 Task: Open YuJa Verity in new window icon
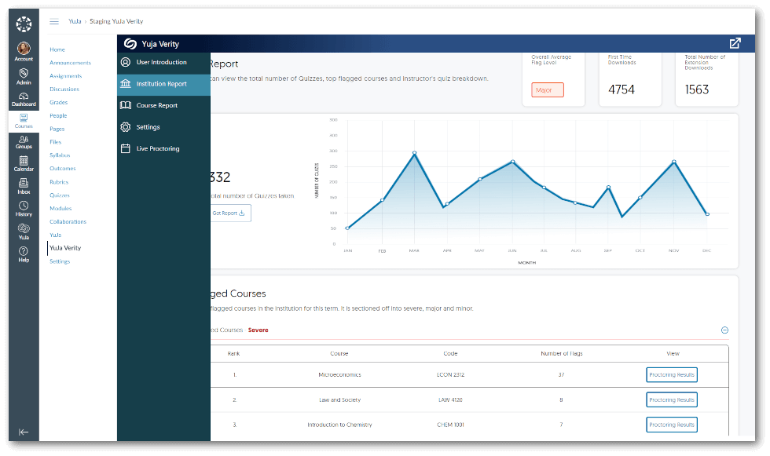(x=735, y=44)
